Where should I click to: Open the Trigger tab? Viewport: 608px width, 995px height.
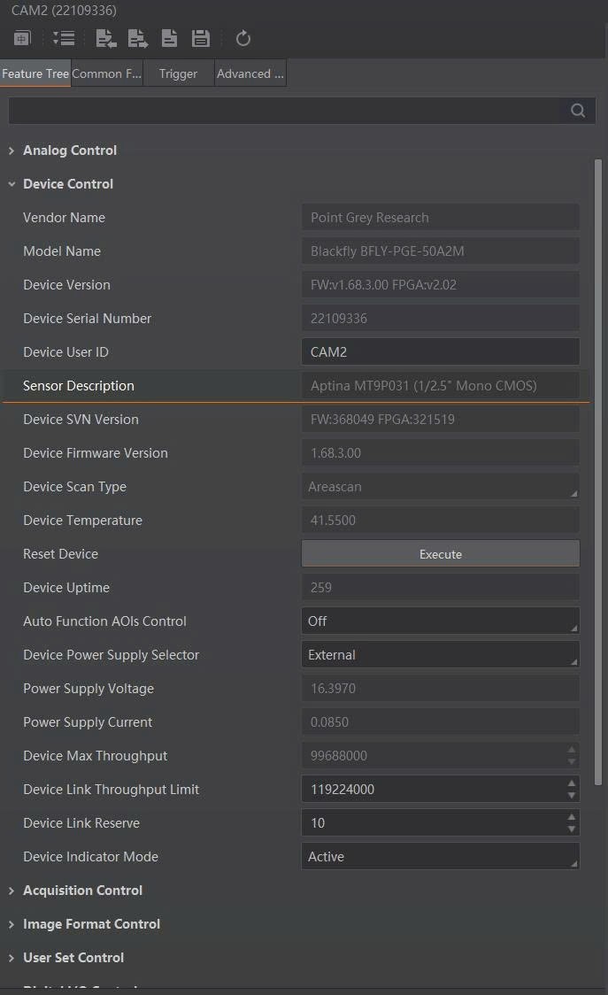click(179, 73)
